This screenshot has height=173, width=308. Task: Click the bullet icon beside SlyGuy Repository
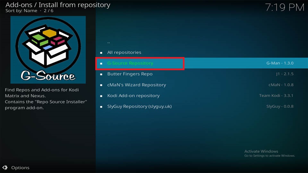(x=101, y=107)
